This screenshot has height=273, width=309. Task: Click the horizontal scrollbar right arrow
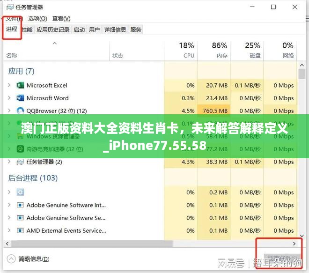[x=294, y=243]
